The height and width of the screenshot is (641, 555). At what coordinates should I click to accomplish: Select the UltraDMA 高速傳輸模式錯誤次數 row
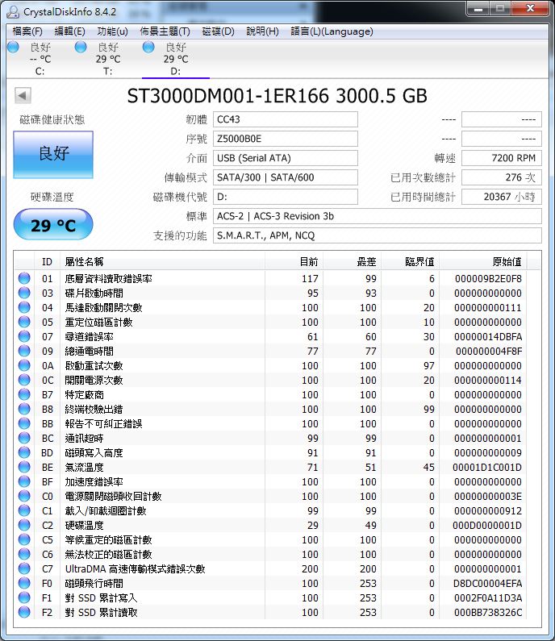pyautogui.click(x=271, y=568)
